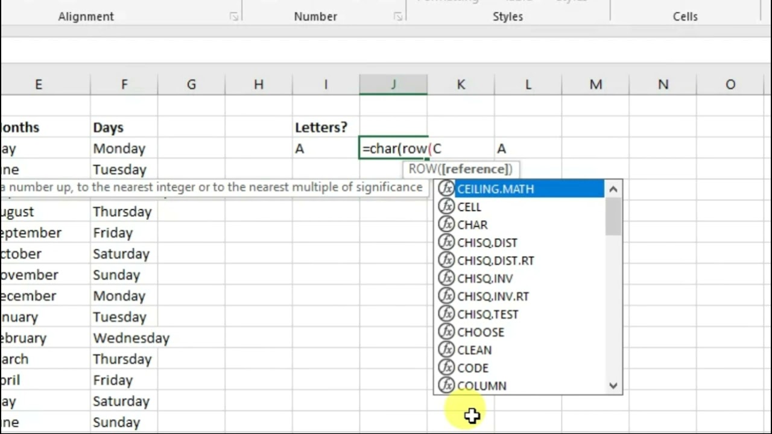Select CEILING.MATH function icon in autocomplete list
The height and width of the screenshot is (434, 772).
(x=446, y=189)
